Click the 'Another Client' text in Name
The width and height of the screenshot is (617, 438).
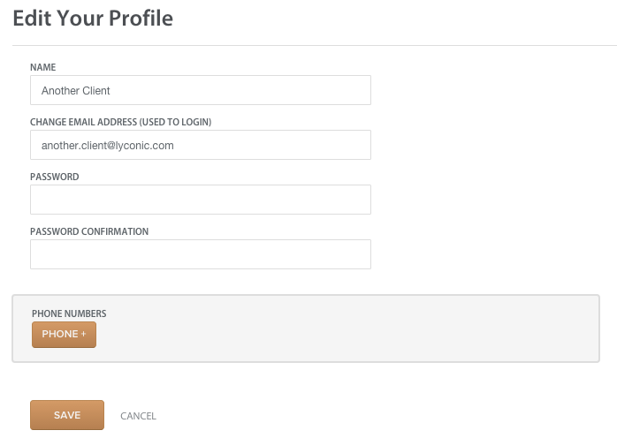(75, 90)
